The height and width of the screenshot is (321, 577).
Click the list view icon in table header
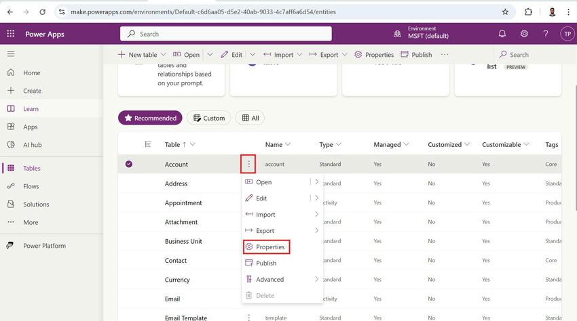click(x=148, y=144)
